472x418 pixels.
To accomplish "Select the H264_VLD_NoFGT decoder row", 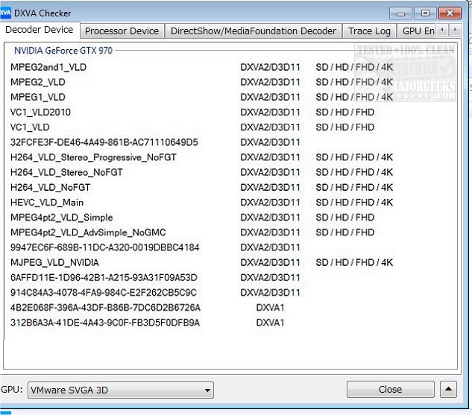I will coord(51,188).
